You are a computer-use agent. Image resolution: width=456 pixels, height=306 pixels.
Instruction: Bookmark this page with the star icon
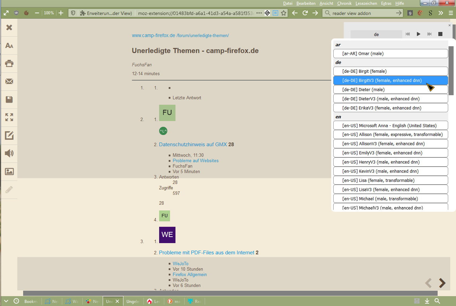(284, 13)
